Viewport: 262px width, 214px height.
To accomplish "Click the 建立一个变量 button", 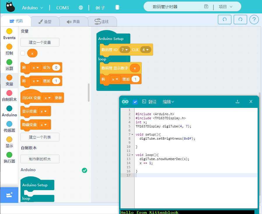I will (40, 42).
